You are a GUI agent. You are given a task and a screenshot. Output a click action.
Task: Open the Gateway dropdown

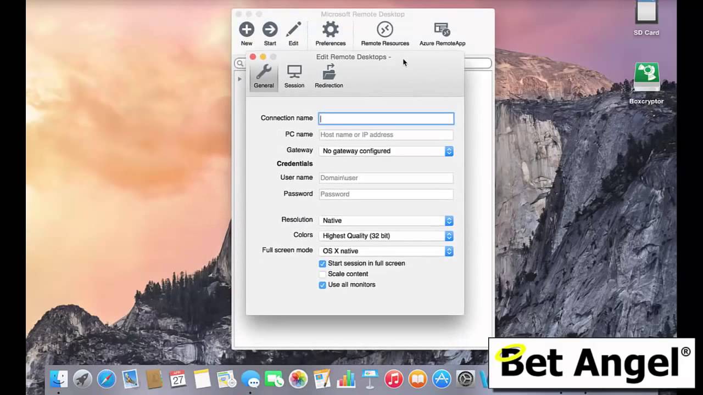point(386,151)
